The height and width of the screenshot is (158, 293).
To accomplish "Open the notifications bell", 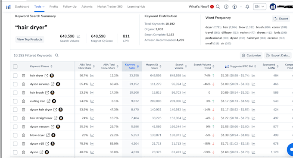I will pos(247,7).
